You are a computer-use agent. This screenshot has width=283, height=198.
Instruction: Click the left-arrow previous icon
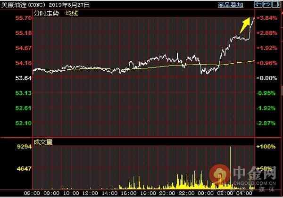[x=258, y=5]
